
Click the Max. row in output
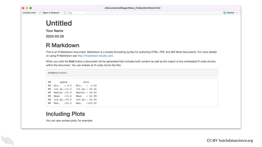[72, 103]
